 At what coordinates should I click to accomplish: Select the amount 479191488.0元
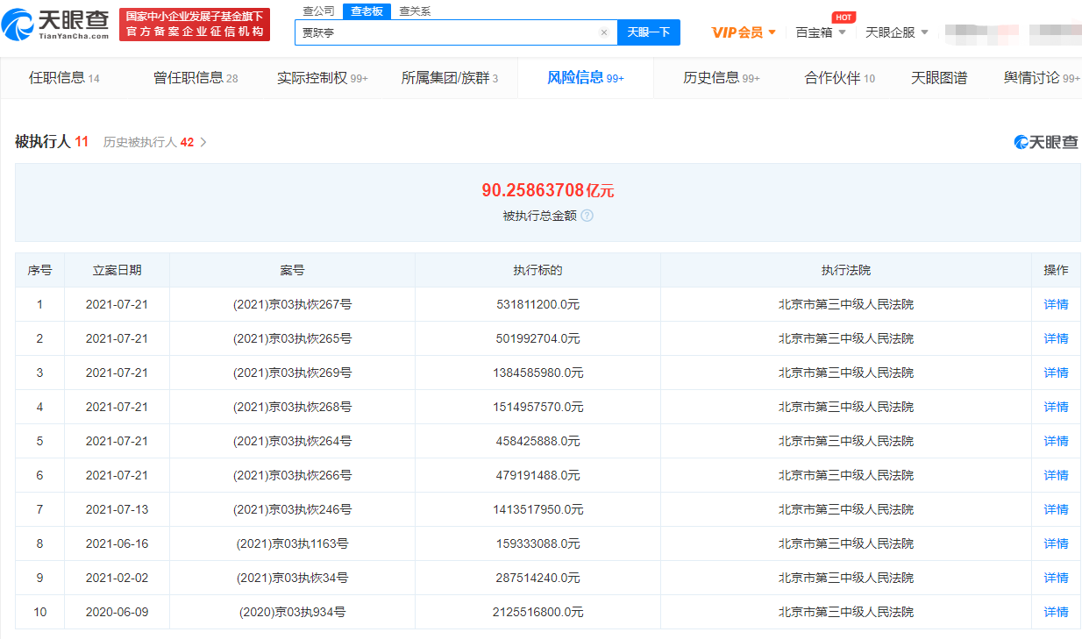[537, 475]
